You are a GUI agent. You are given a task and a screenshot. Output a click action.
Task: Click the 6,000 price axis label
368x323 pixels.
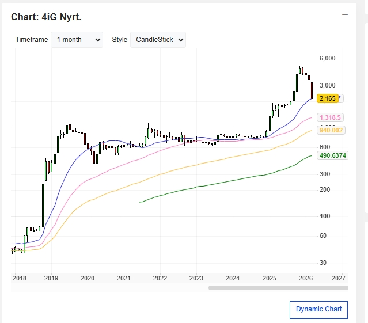[327, 59]
